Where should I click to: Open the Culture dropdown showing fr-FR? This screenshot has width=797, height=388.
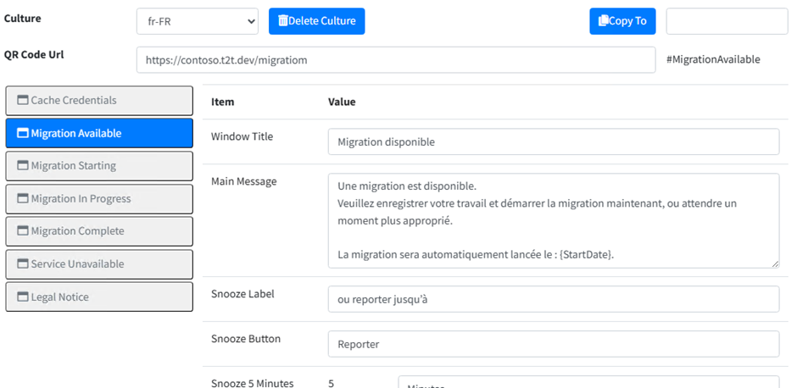(x=197, y=21)
